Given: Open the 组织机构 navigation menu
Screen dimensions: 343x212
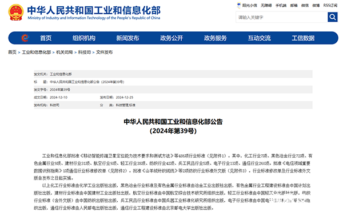Looking at the screenshot, I should tap(84, 38).
